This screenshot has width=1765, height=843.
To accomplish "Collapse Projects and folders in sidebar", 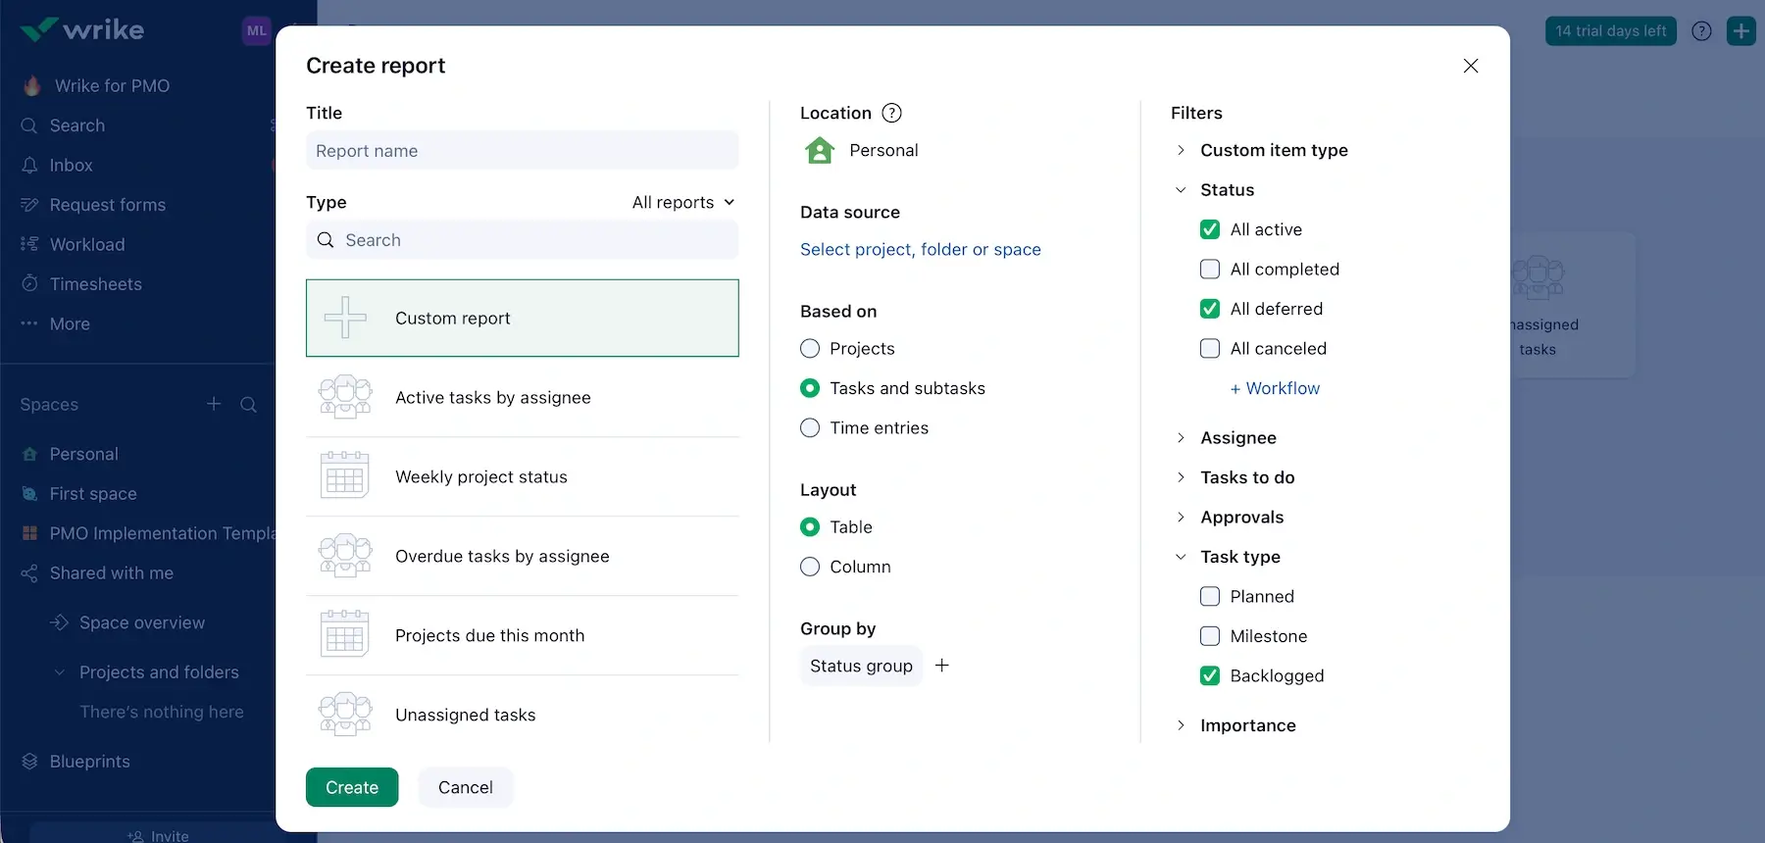I will (x=59, y=672).
